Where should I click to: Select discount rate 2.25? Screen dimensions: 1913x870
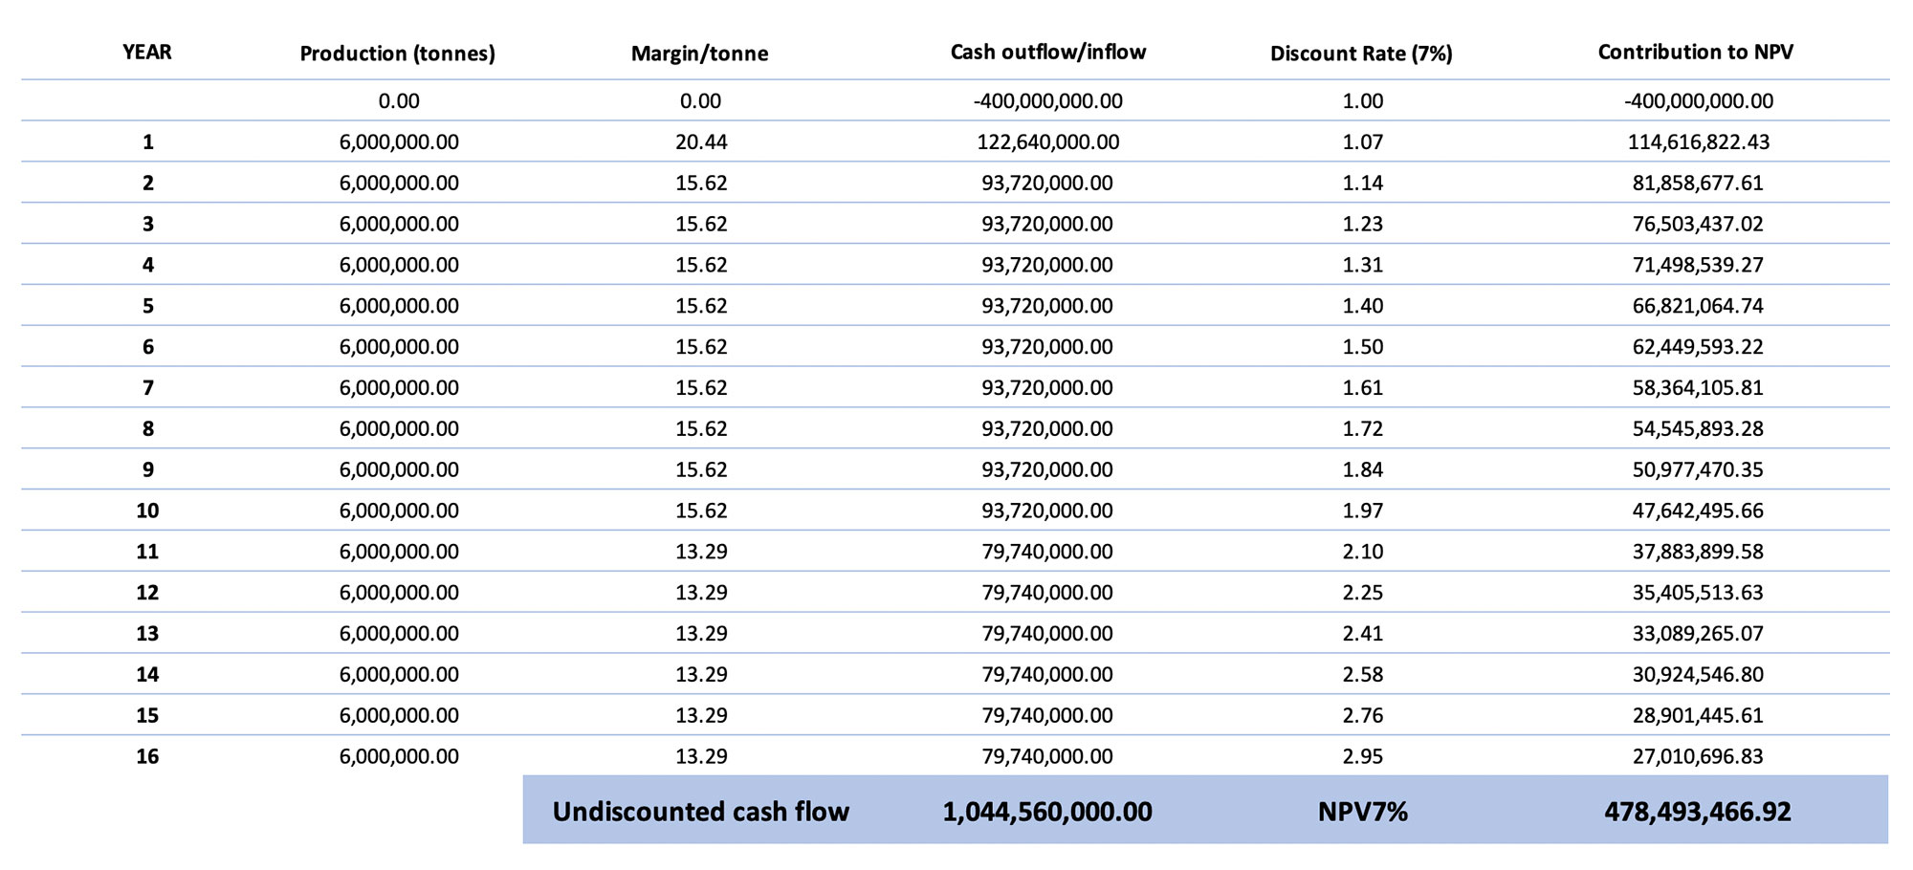(1363, 593)
